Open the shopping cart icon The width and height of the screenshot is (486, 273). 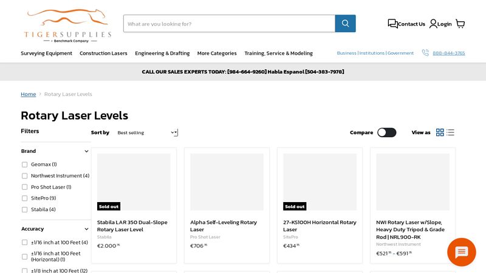coord(460,24)
